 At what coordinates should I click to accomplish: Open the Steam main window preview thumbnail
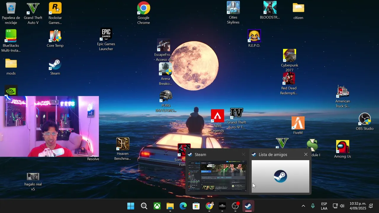point(217,176)
